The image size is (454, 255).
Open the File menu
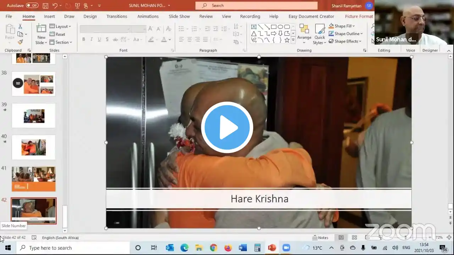9,16
